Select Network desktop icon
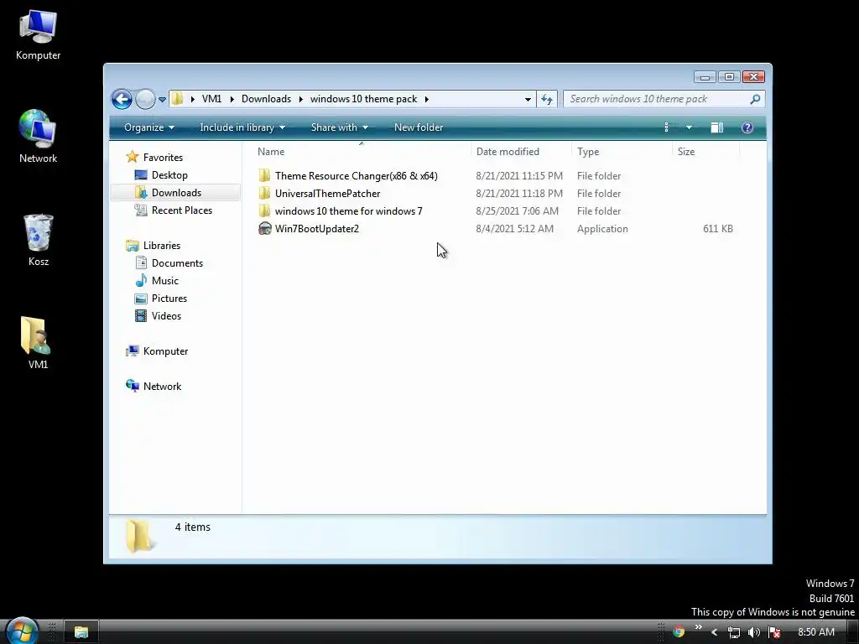The width and height of the screenshot is (859, 644). point(38,137)
